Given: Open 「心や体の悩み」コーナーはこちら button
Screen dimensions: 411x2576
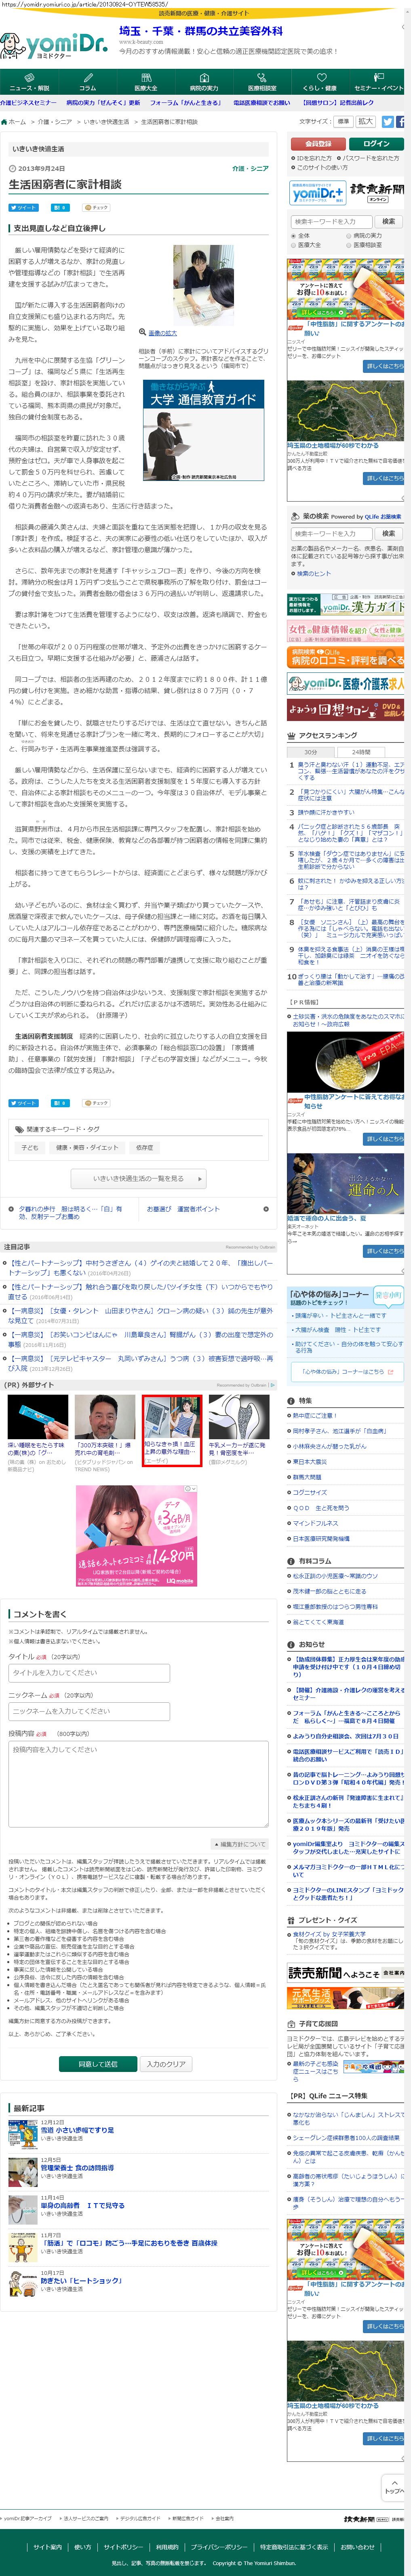Looking at the screenshot, I should coord(346,1372).
